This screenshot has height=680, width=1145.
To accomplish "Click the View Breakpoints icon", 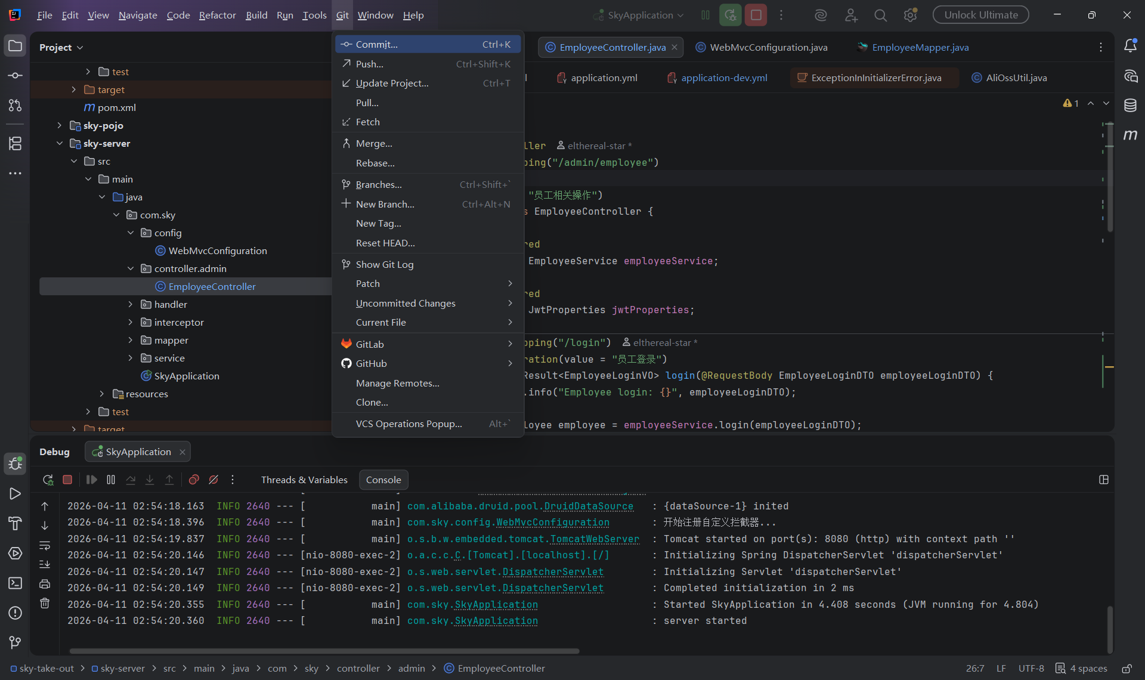I will (194, 480).
